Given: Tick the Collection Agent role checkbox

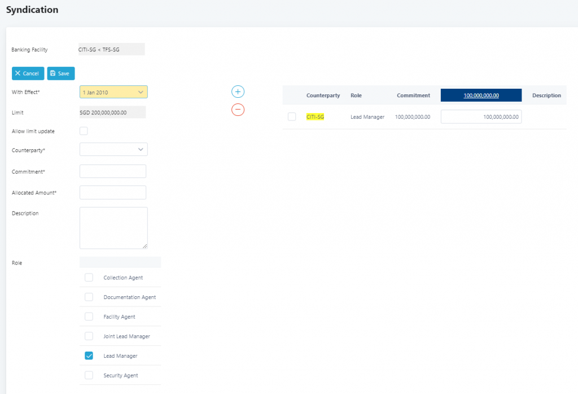Looking at the screenshot, I should [x=89, y=278].
